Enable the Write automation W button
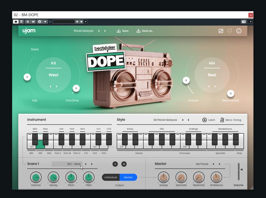 33,22
